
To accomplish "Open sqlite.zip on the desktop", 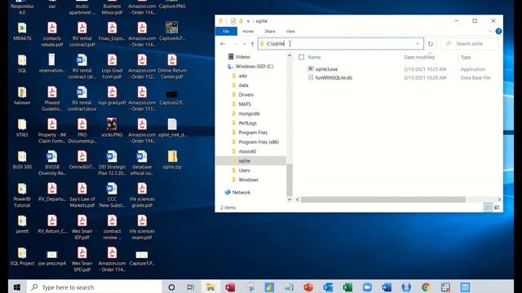I will [x=172, y=160].
